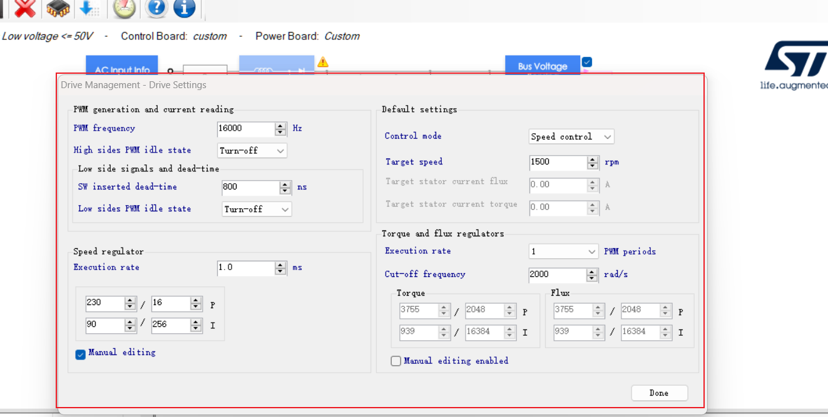Click the Bus Voltage block

(543, 65)
